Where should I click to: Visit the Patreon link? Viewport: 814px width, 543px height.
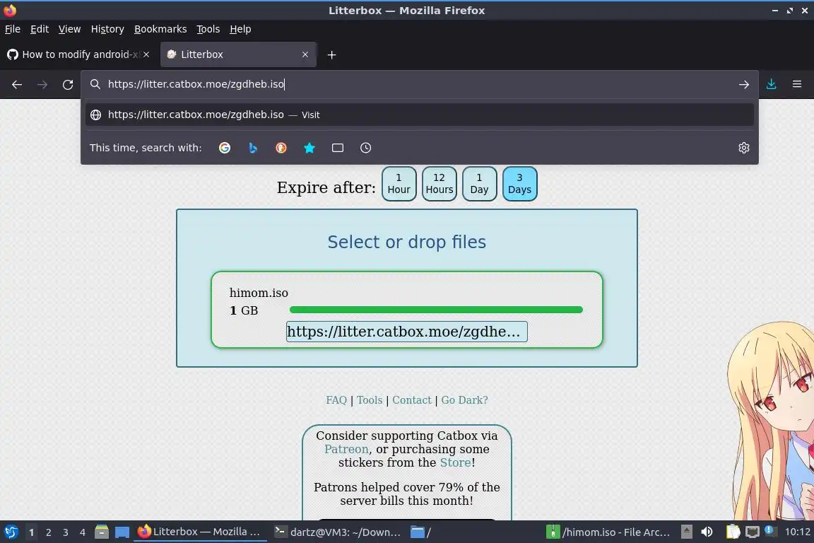(346, 449)
